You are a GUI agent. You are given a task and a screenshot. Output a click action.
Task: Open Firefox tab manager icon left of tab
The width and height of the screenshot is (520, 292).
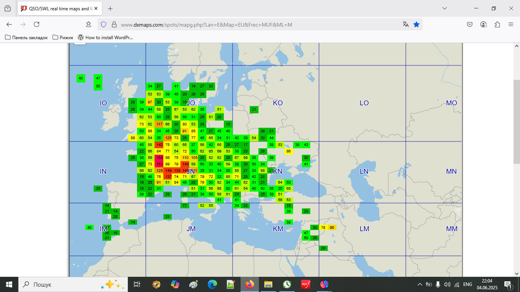tap(8, 8)
